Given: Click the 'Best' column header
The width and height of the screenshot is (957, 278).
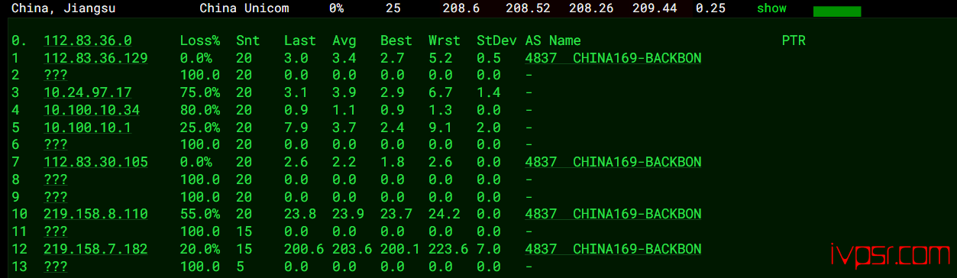Looking at the screenshot, I should pos(396,41).
